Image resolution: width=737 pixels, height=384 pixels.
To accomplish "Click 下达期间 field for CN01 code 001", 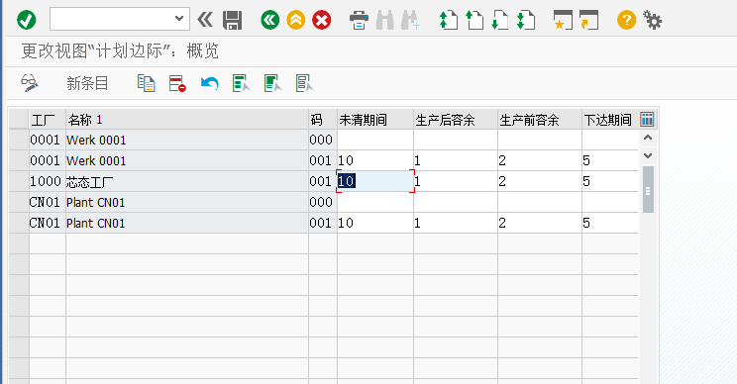I will 609,223.
